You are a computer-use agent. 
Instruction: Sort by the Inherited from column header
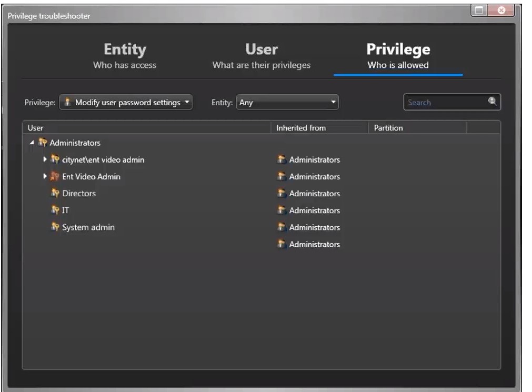301,128
